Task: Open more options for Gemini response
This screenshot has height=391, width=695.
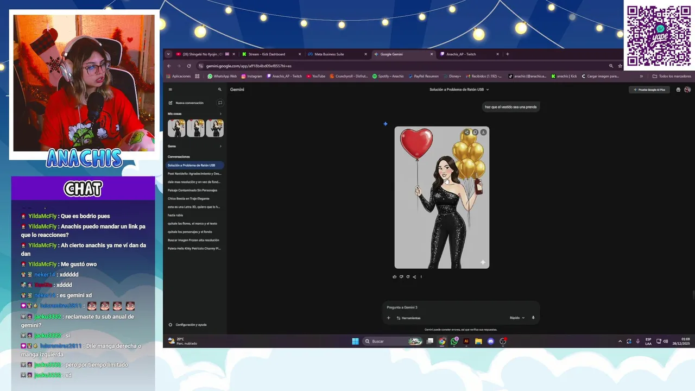Action: (421, 277)
